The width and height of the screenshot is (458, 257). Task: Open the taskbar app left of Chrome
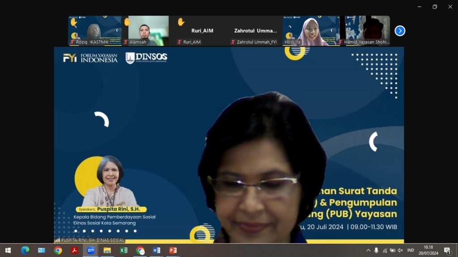(x=42, y=250)
